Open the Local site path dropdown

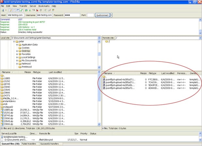[99, 38]
